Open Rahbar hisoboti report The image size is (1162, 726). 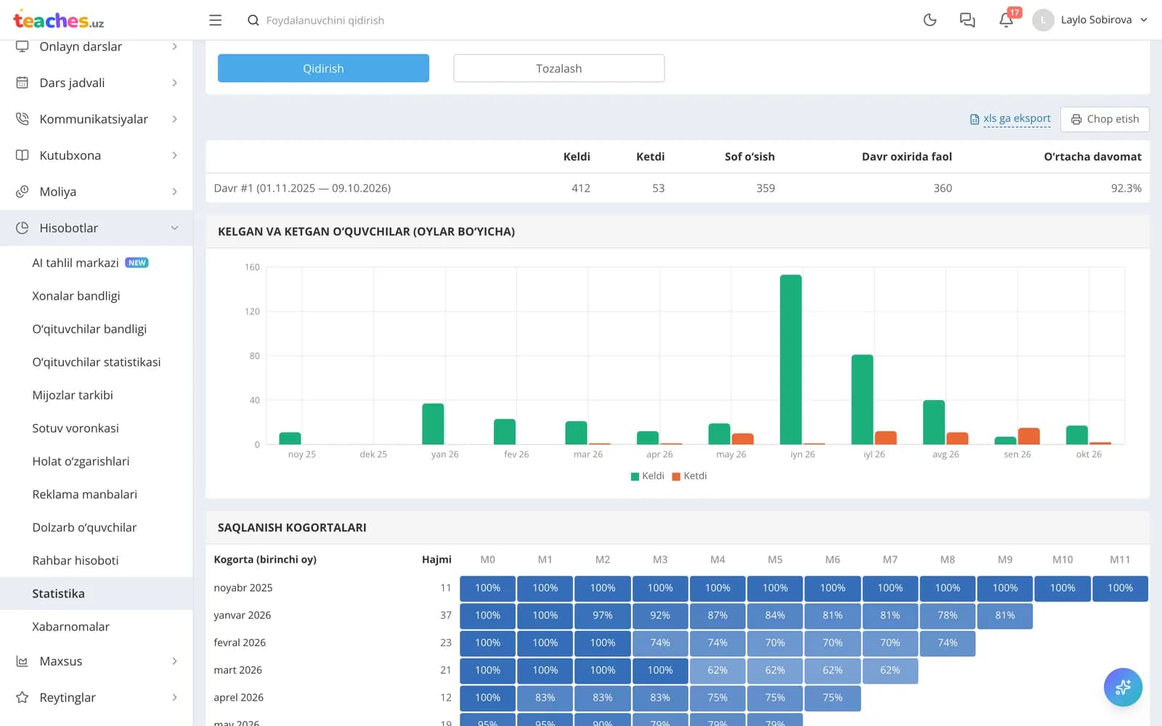(76, 560)
